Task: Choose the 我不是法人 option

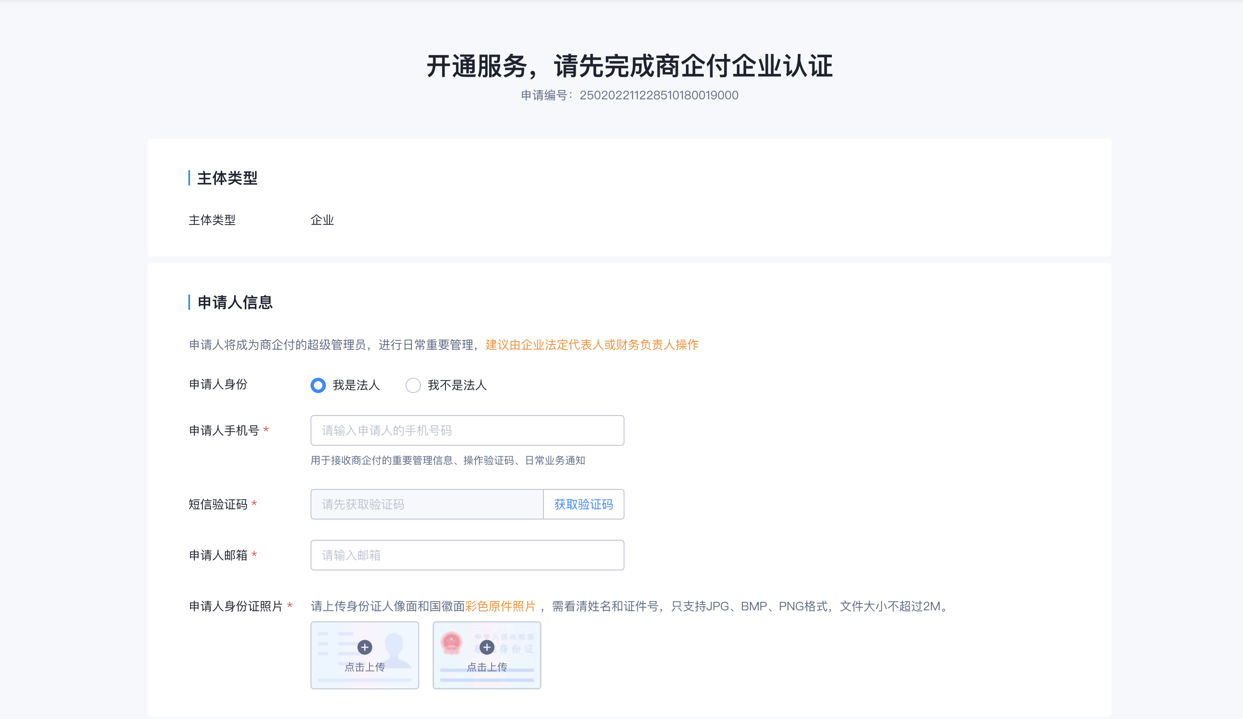Action: pos(413,385)
